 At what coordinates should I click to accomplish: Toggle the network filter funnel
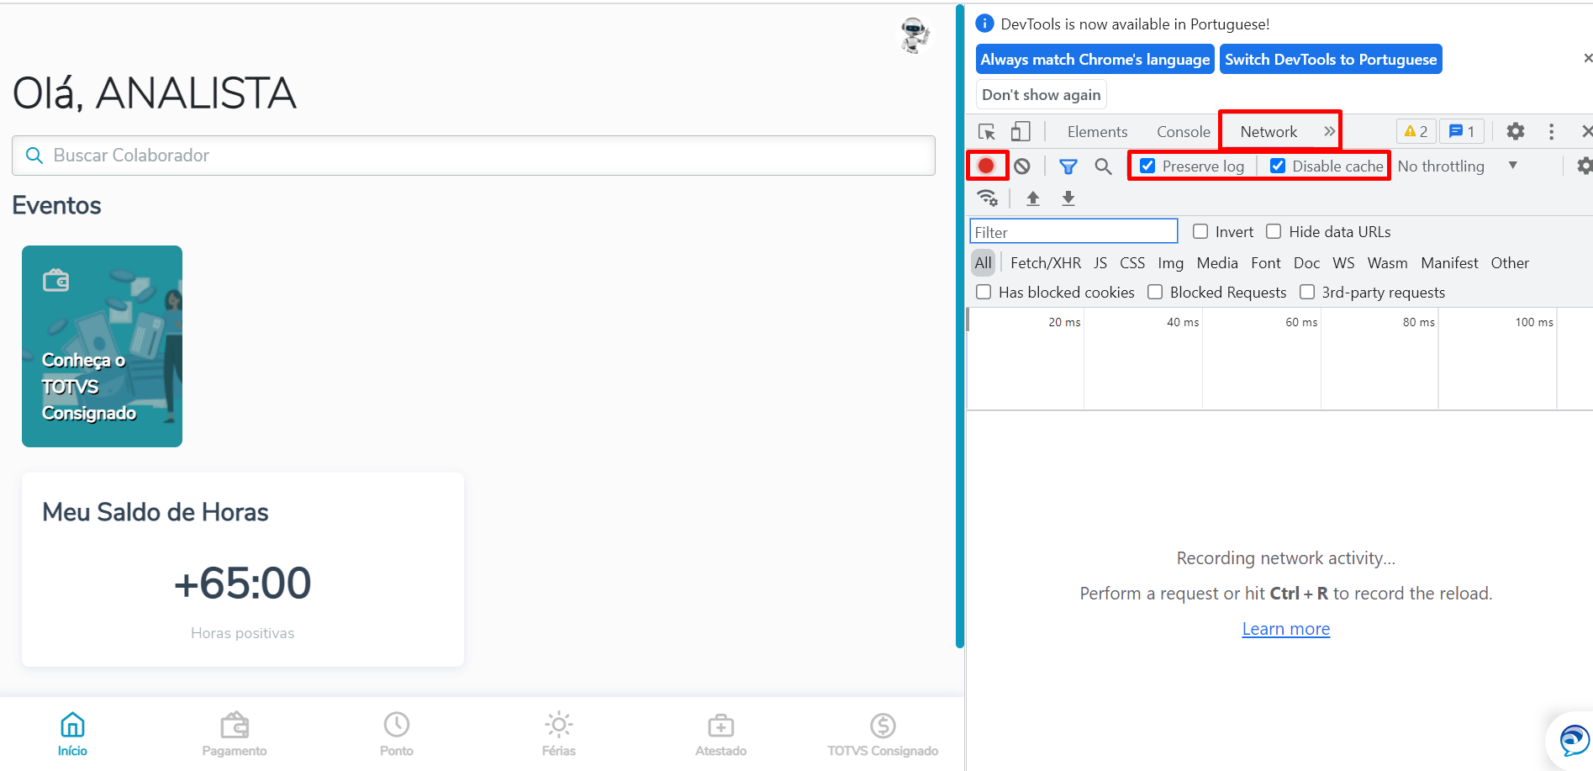coord(1068,166)
